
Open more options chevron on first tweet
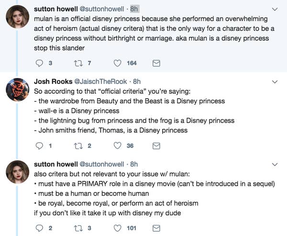pos(275,9)
